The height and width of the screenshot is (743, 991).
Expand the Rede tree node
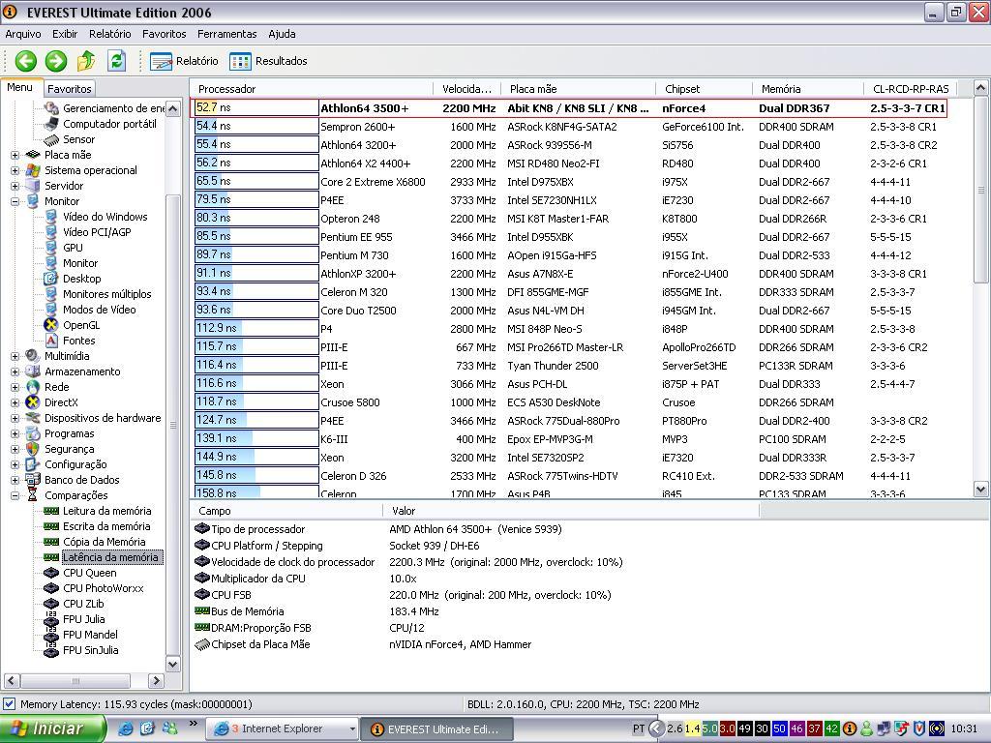[x=15, y=387]
